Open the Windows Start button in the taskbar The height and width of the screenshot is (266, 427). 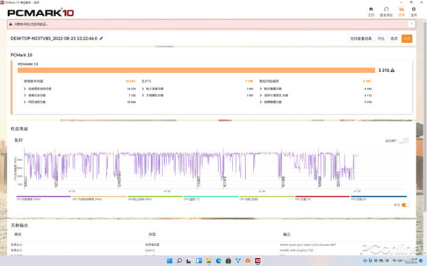169,260
